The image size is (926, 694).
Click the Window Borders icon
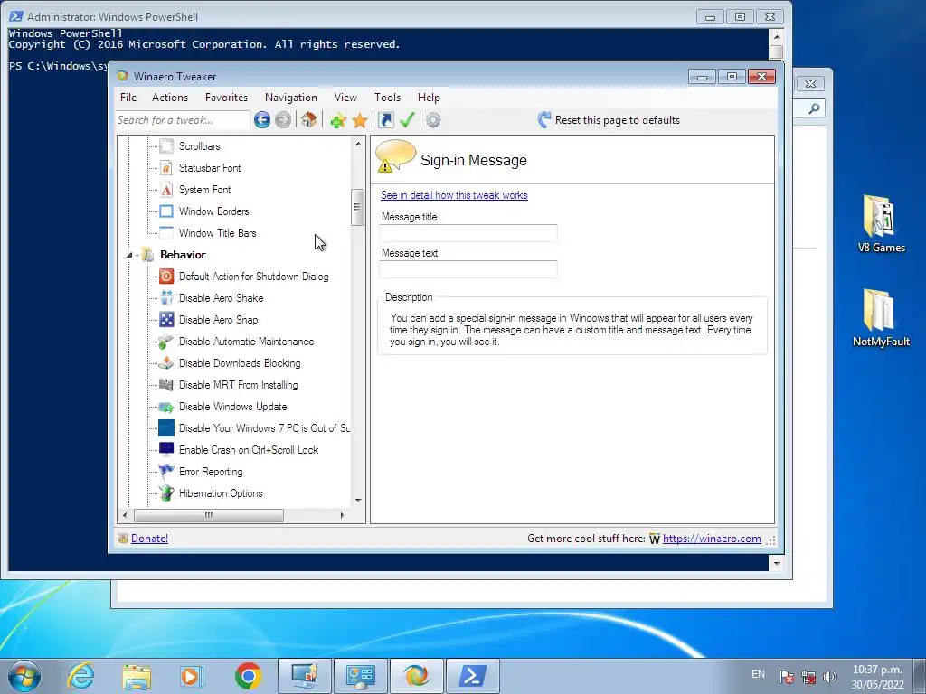click(166, 211)
